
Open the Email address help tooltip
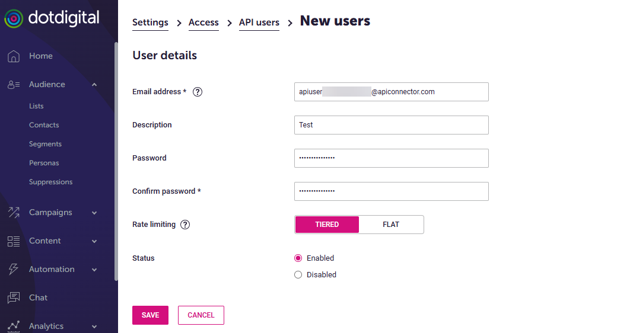pyautogui.click(x=198, y=92)
